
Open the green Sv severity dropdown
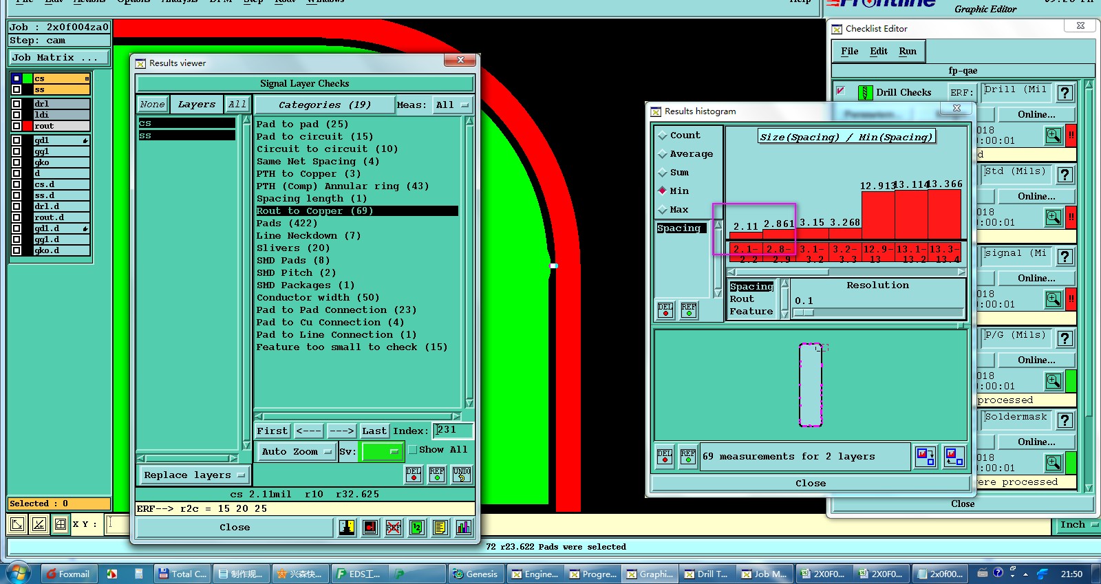click(x=383, y=452)
